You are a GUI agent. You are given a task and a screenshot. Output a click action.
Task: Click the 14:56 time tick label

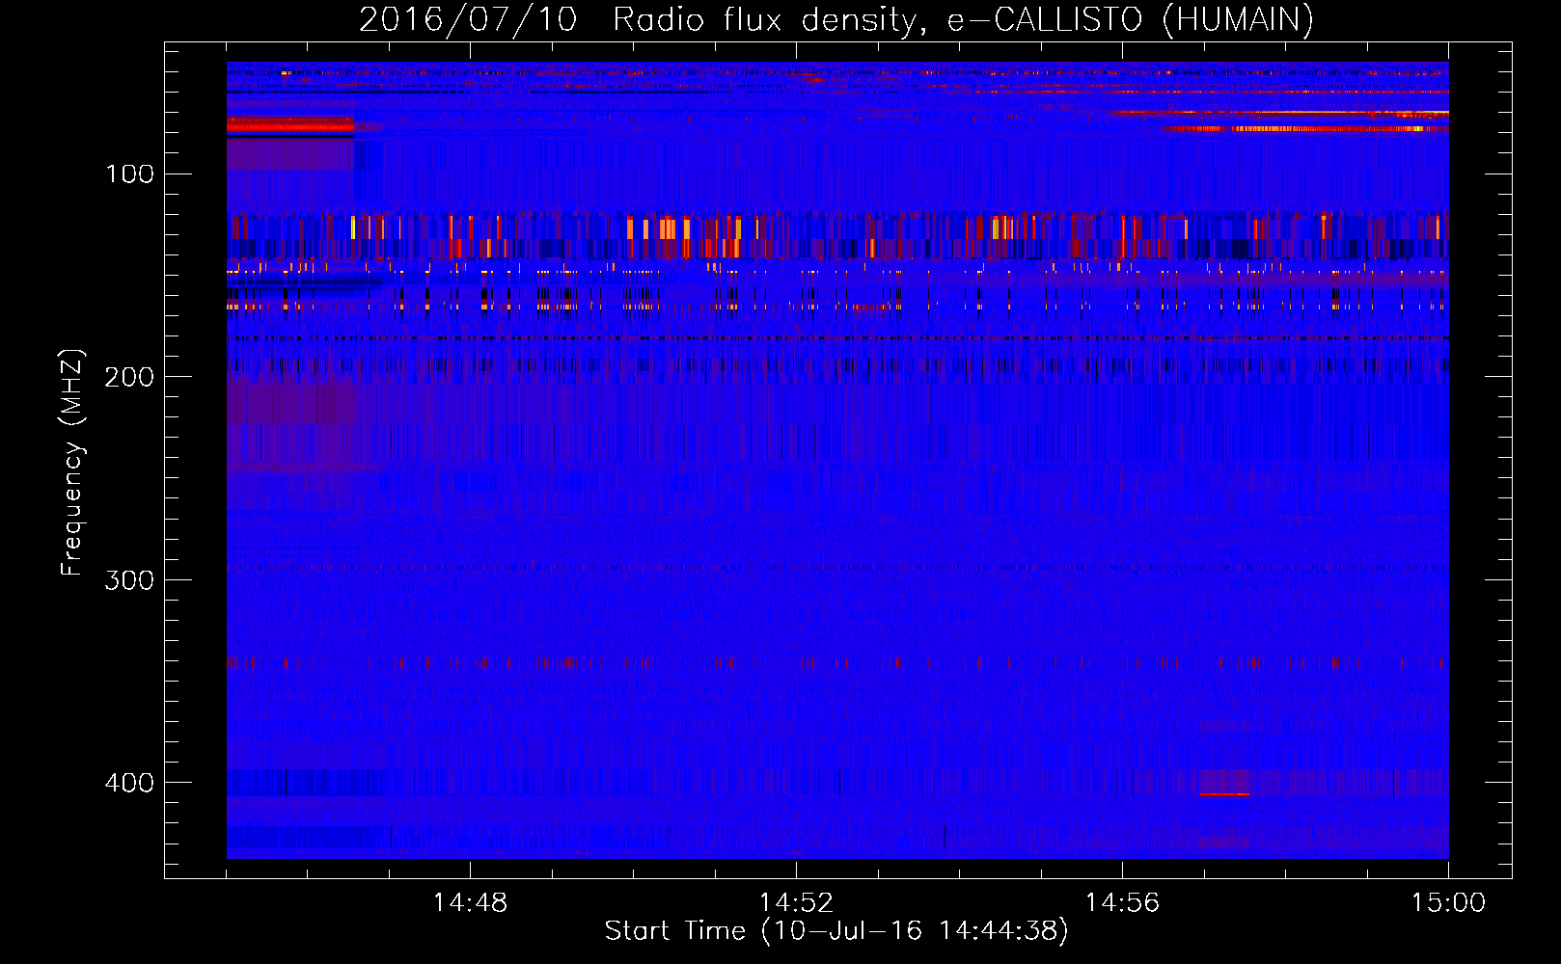tap(1122, 903)
